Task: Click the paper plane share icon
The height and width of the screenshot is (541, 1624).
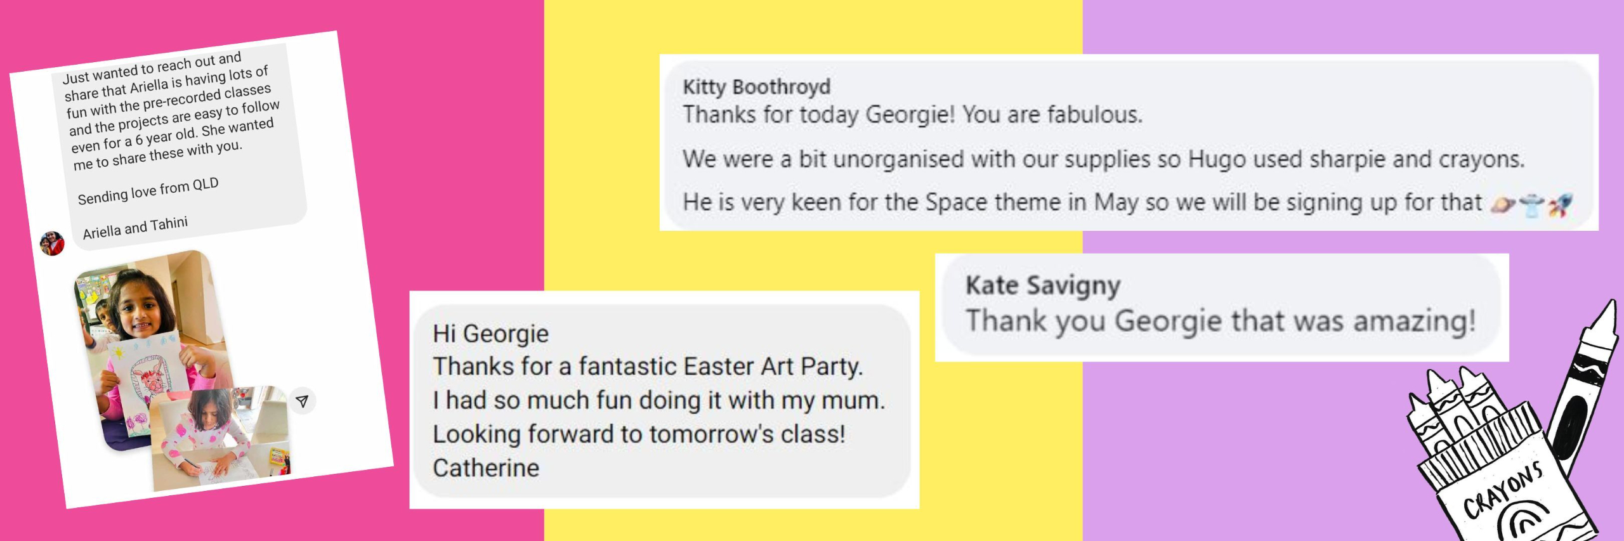Action: pyautogui.click(x=303, y=401)
